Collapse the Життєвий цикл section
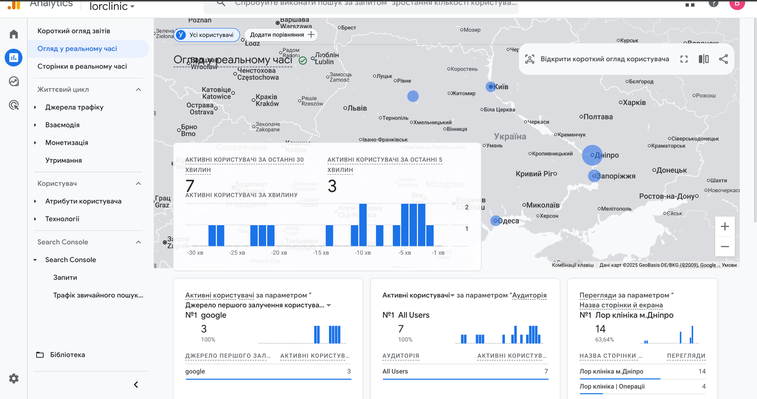Screen dimensions: 757x399 pyautogui.click(x=138, y=89)
